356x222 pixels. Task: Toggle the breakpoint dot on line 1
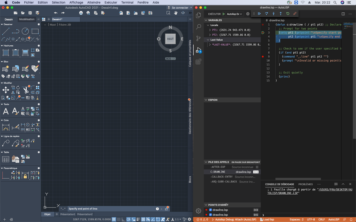pos(263,24)
